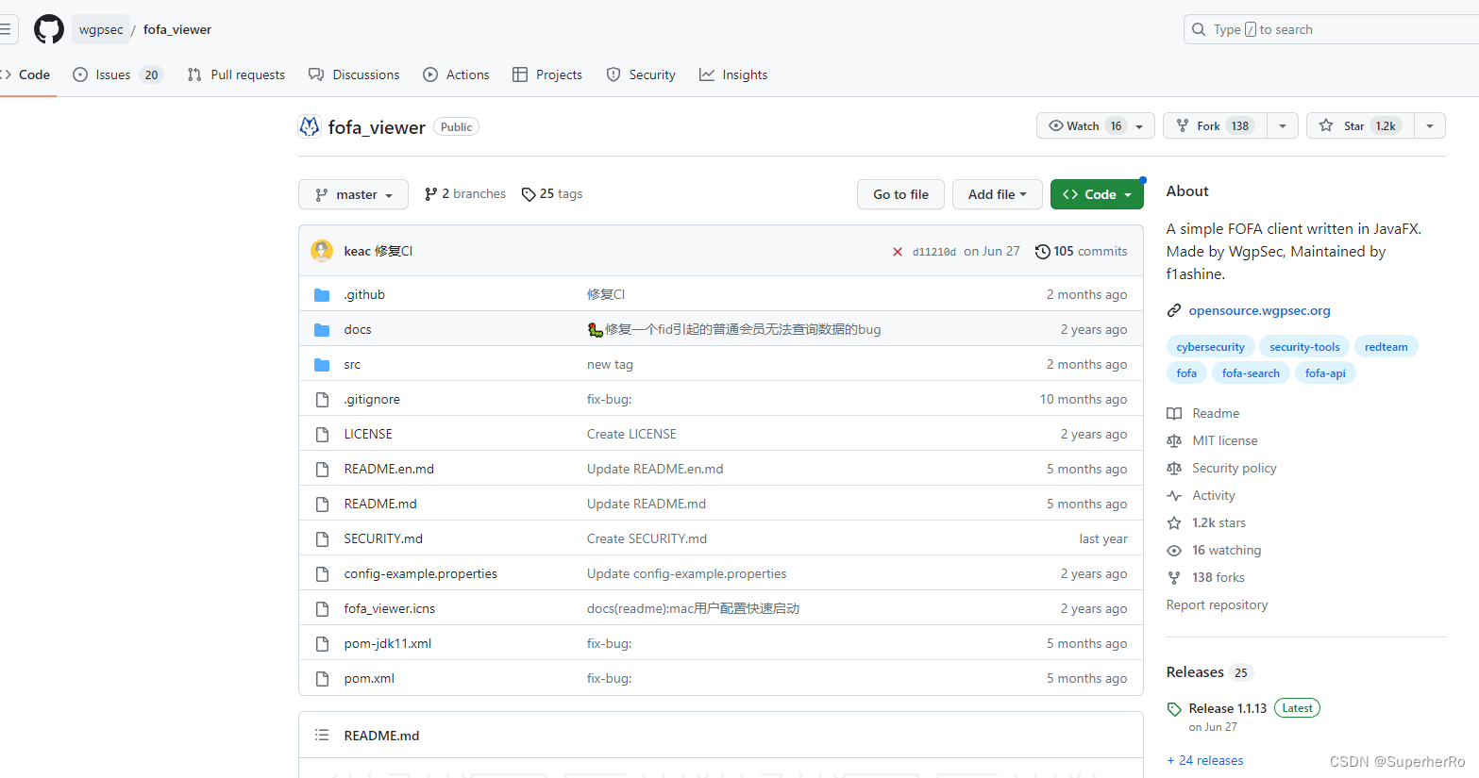Viewport: 1479px width, 778px height.
Task: Click the .gitignore file icon
Action: [322, 400]
